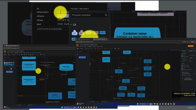Select the Component page tab in bottom-left window
196x110 pixels.
(30, 105)
